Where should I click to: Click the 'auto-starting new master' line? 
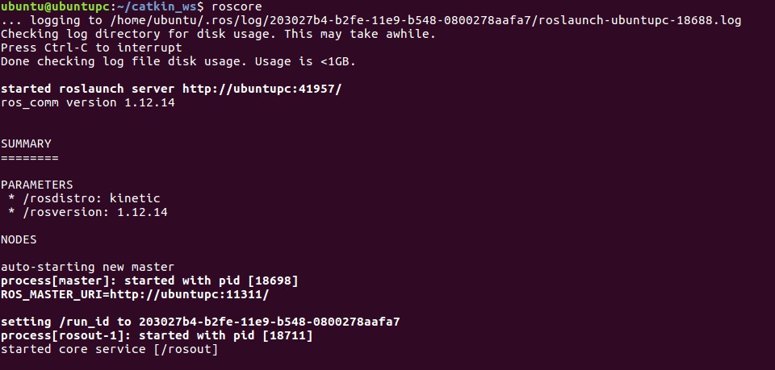[x=87, y=267]
